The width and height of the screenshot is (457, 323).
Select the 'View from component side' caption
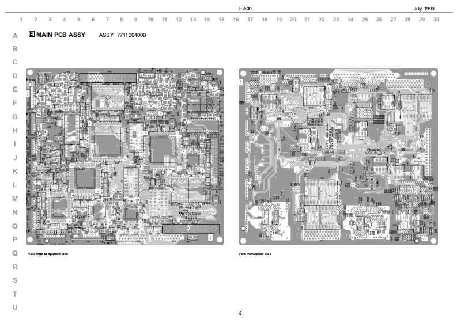pyautogui.click(x=48, y=254)
